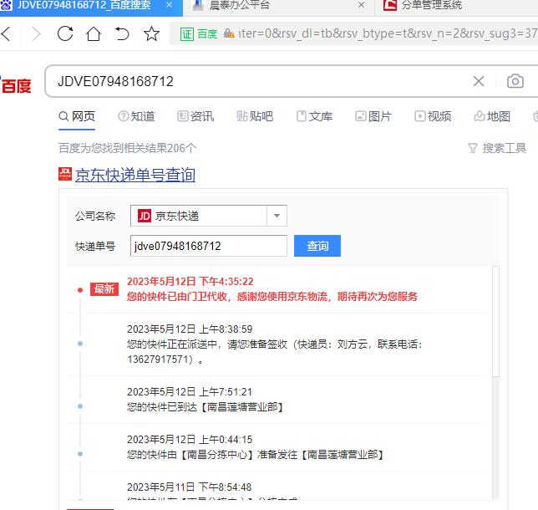Click the 京东快递 company combo box
The image size is (538, 510).
(x=209, y=216)
